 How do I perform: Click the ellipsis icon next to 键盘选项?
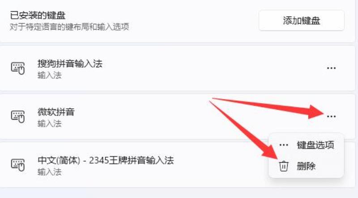coord(284,145)
